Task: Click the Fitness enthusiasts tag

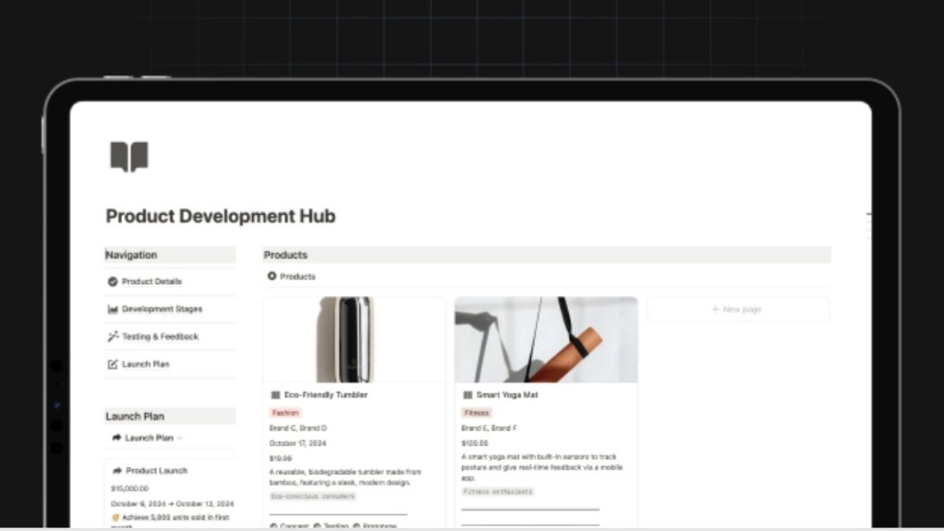Action: (498, 492)
